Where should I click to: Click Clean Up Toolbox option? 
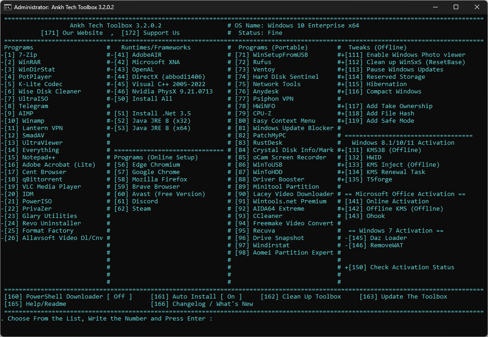click(301, 297)
